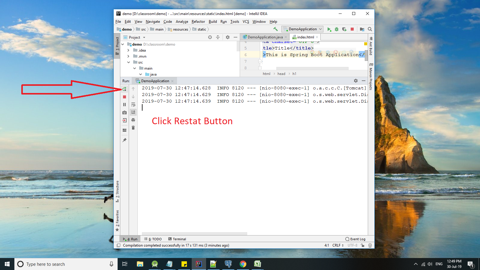480x270 pixels.
Task: Open the Project Structure dialog
Action: click(x=362, y=29)
